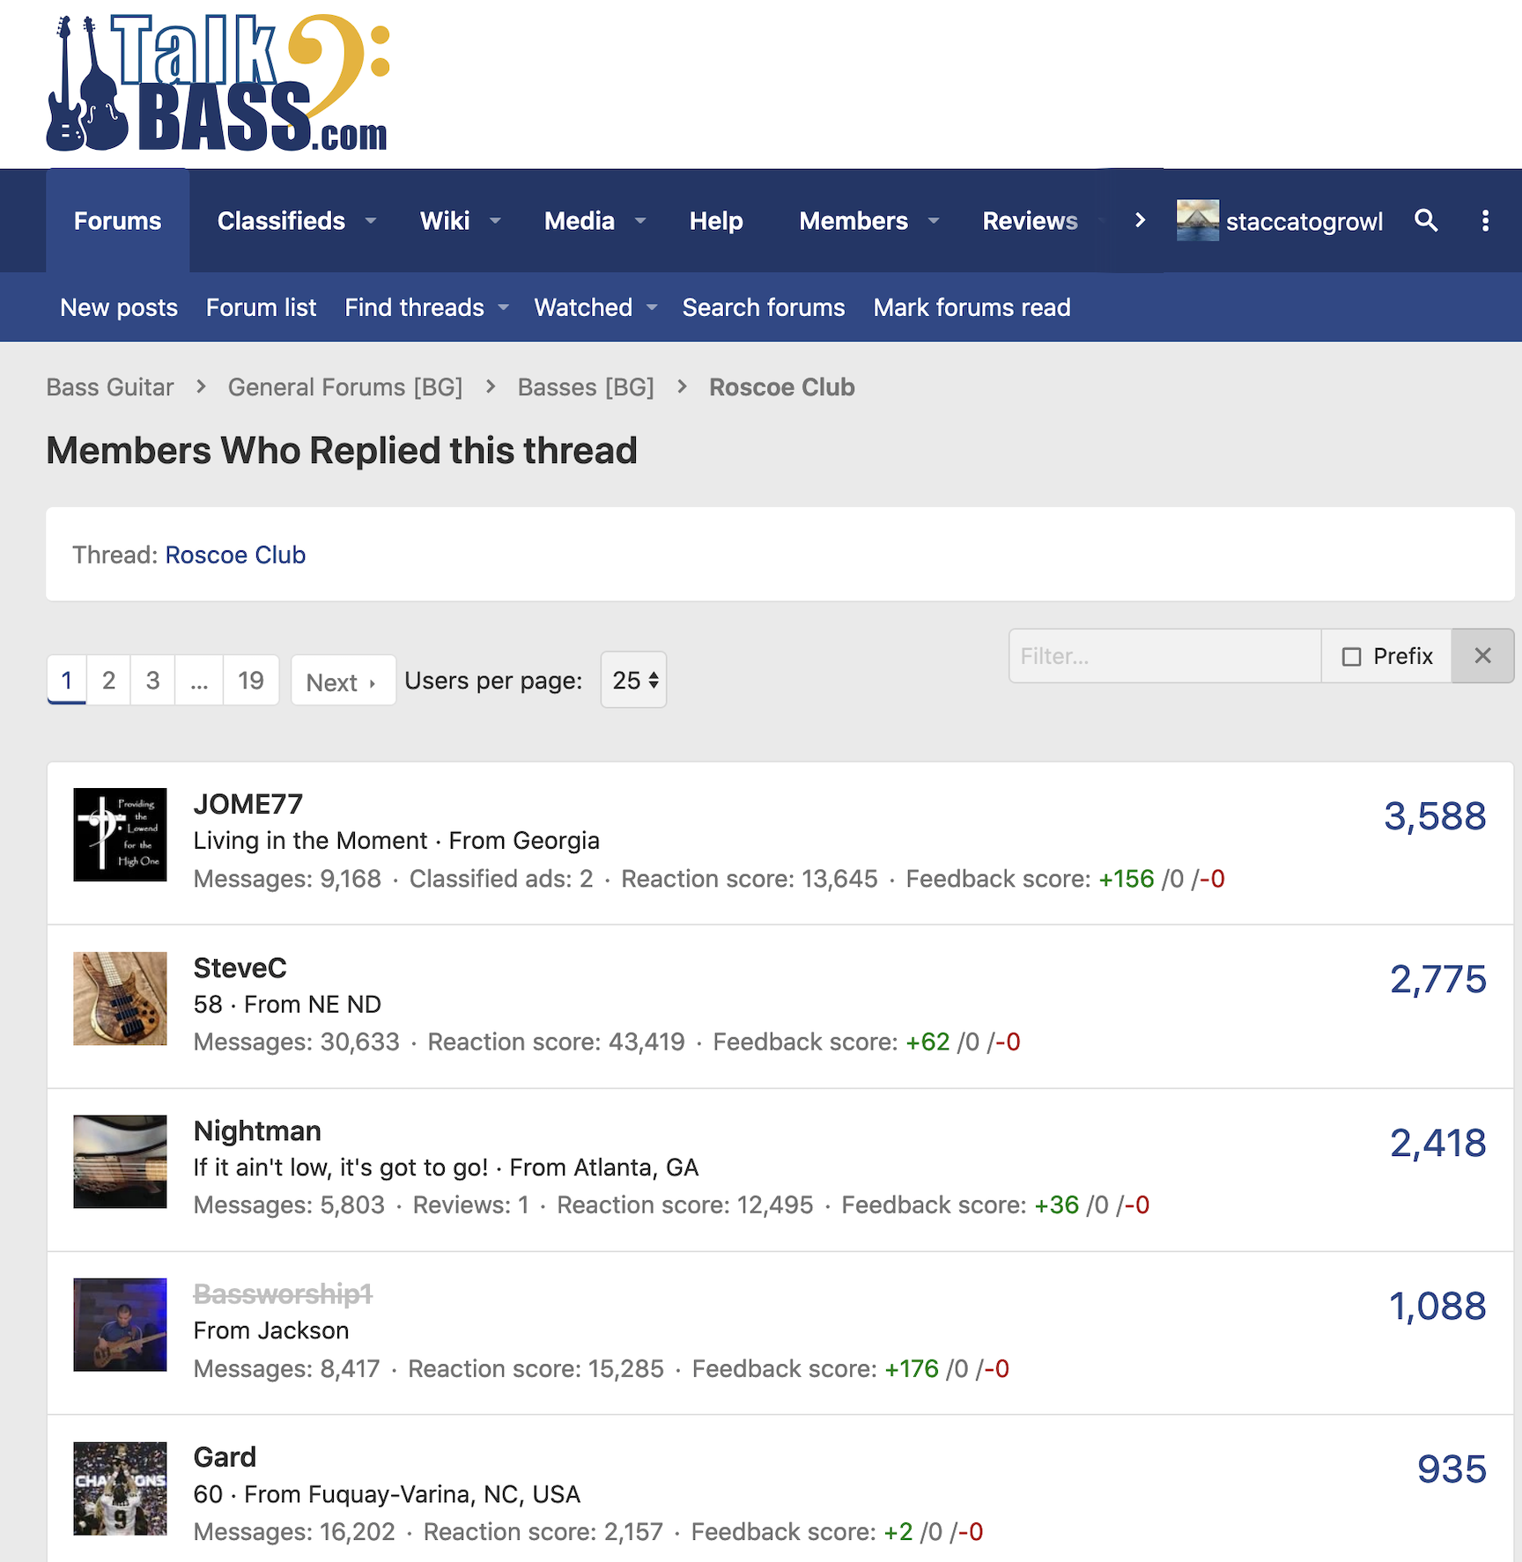Image resolution: width=1522 pixels, height=1562 pixels.
Task: Click the Find threads link
Action: pos(414,307)
